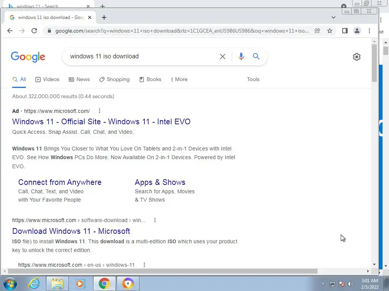Screen dimensions: 389x291
Task: Clear the Google search box text
Action: pyautogui.click(x=223, y=56)
